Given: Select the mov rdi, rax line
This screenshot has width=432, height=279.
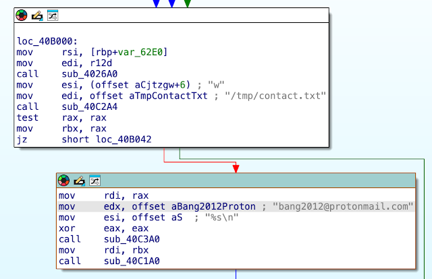Looking at the screenshot, I should (x=103, y=195).
